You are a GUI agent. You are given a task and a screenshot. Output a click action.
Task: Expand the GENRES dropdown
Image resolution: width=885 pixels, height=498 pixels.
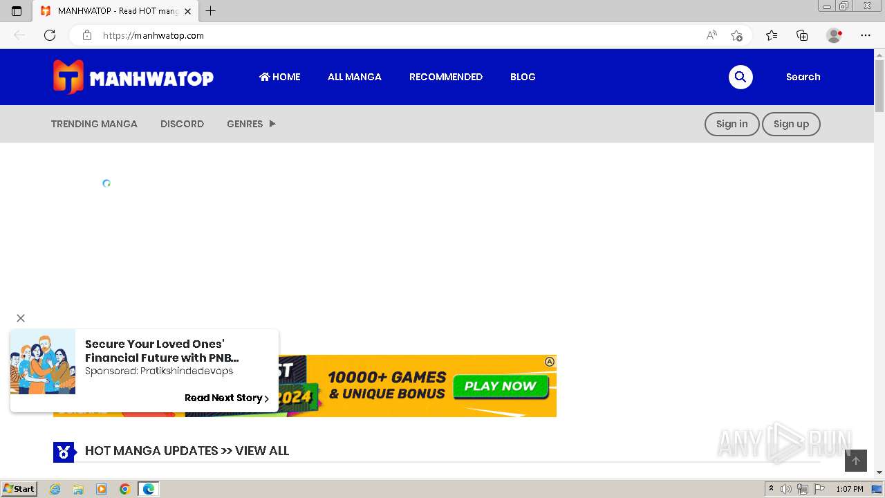tap(251, 124)
